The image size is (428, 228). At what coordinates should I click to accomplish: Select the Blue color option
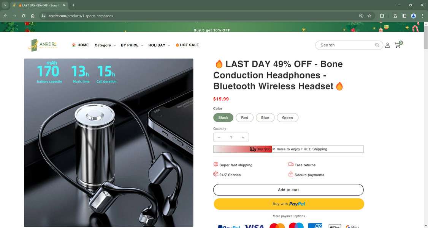(265, 117)
